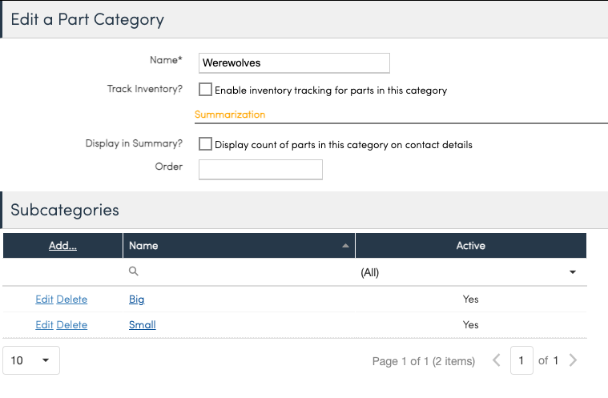Open the Small subcategory link
Viewport: 608px width, 398px height.
(x=142, y=325)
